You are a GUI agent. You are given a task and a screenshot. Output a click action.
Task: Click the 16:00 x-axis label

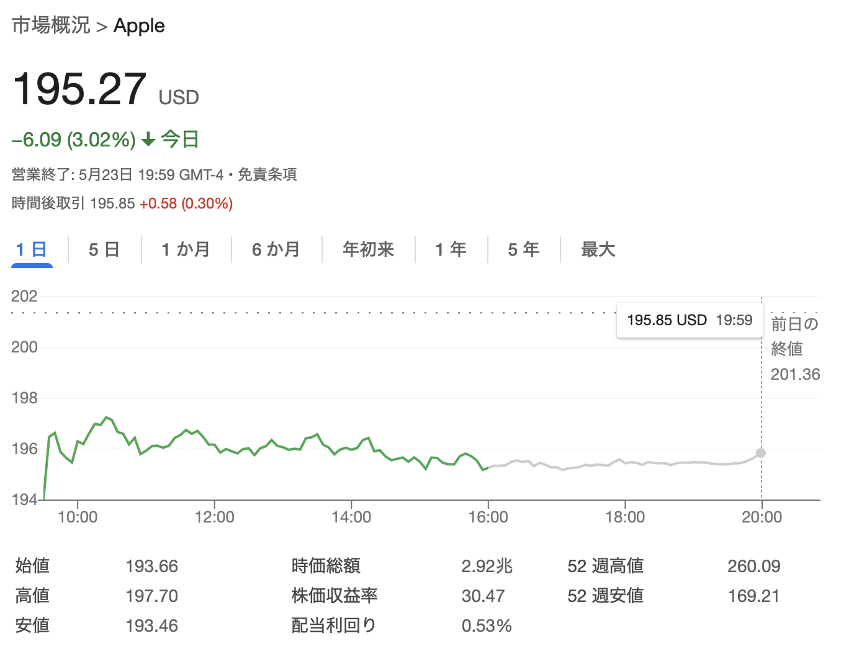coord(488,517)
